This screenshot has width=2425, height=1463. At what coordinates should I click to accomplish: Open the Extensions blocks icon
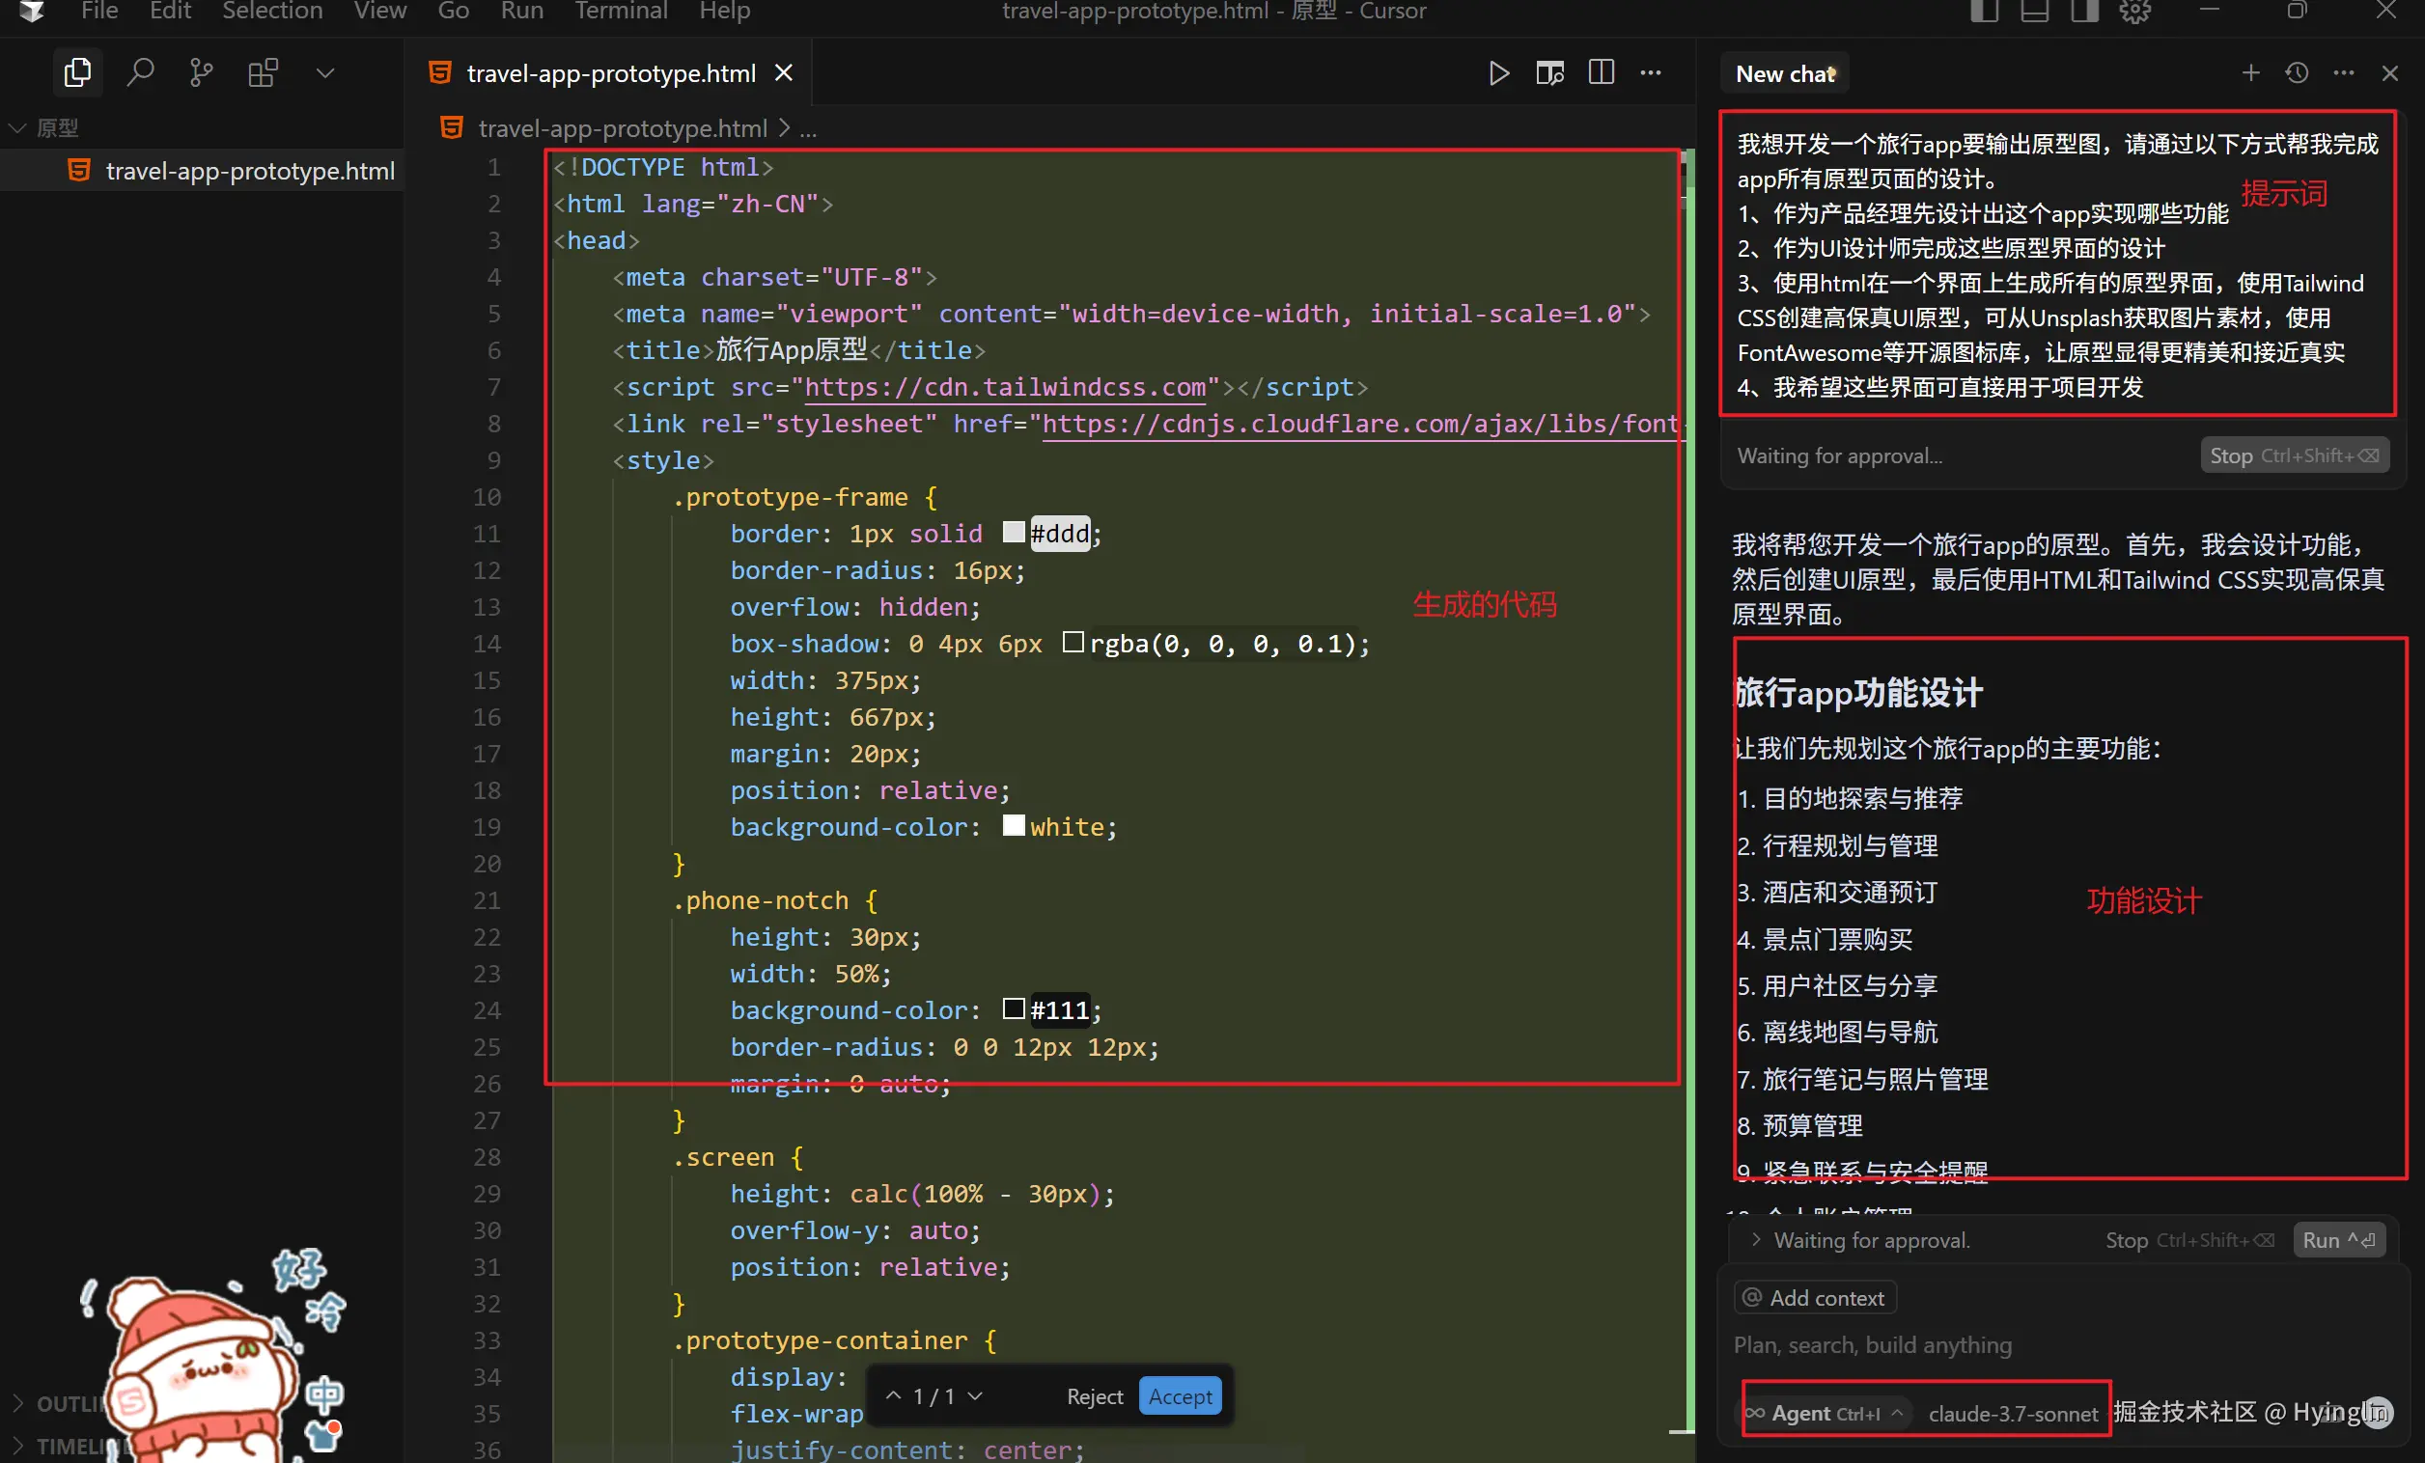(263, 72)
